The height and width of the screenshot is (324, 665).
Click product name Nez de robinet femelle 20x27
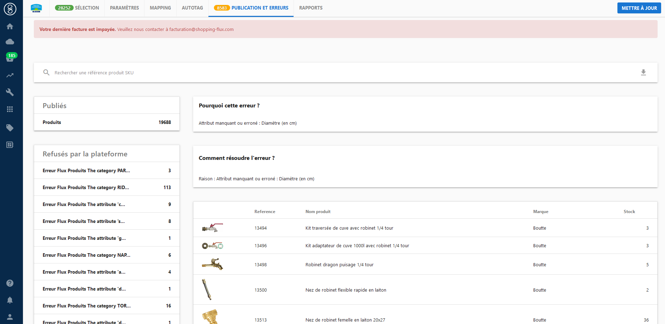[x=345, y=320]
